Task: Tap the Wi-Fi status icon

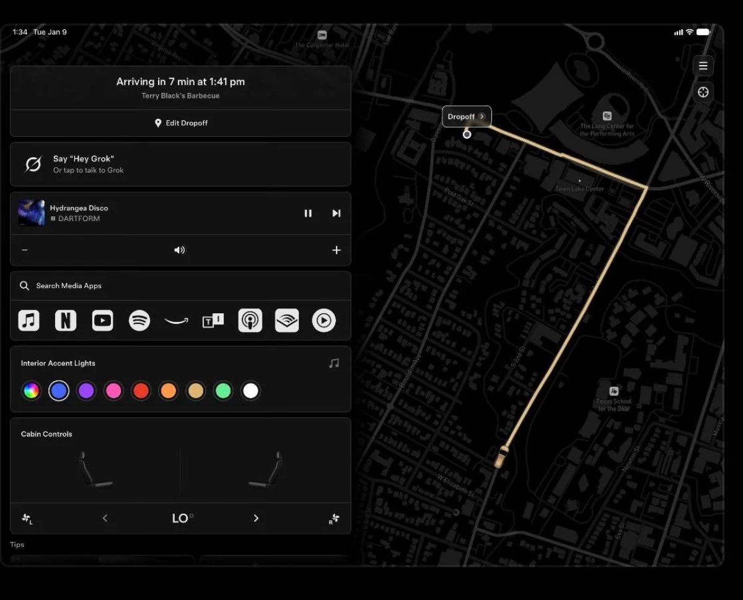Action: coord(690,32)
